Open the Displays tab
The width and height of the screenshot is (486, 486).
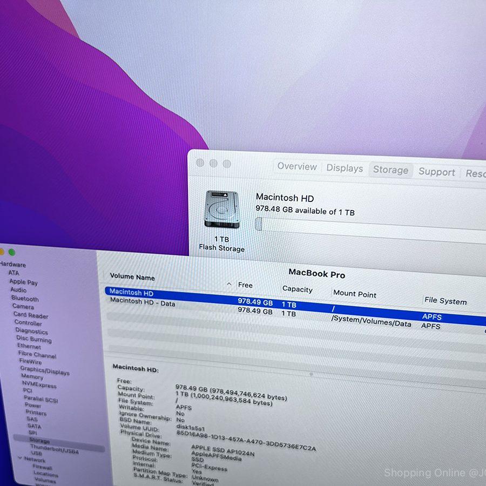[345, 168]
